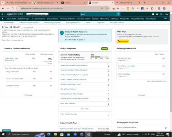Open the Seller Central messages envelope
The image size is (172, 137).
click(x=153, y=14)
